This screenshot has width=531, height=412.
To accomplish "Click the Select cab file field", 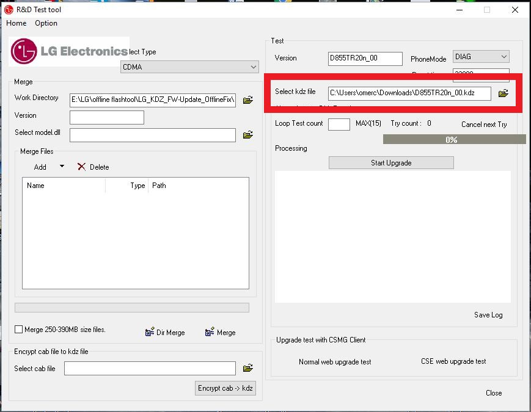I will pyautogui.click(x=150, y=369).
